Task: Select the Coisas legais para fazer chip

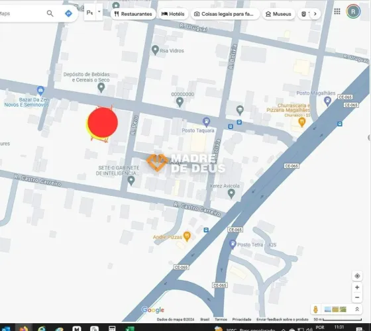Action: click(225, 14)
